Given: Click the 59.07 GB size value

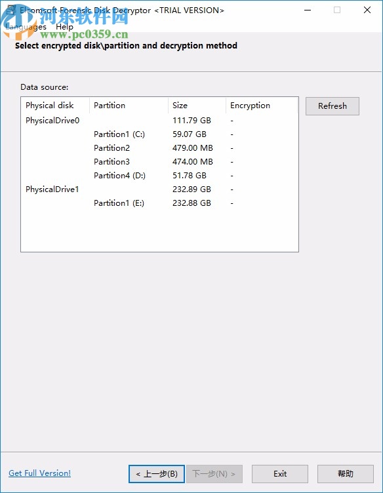Looking at the screenshot, I should click(x=190, y=134).
